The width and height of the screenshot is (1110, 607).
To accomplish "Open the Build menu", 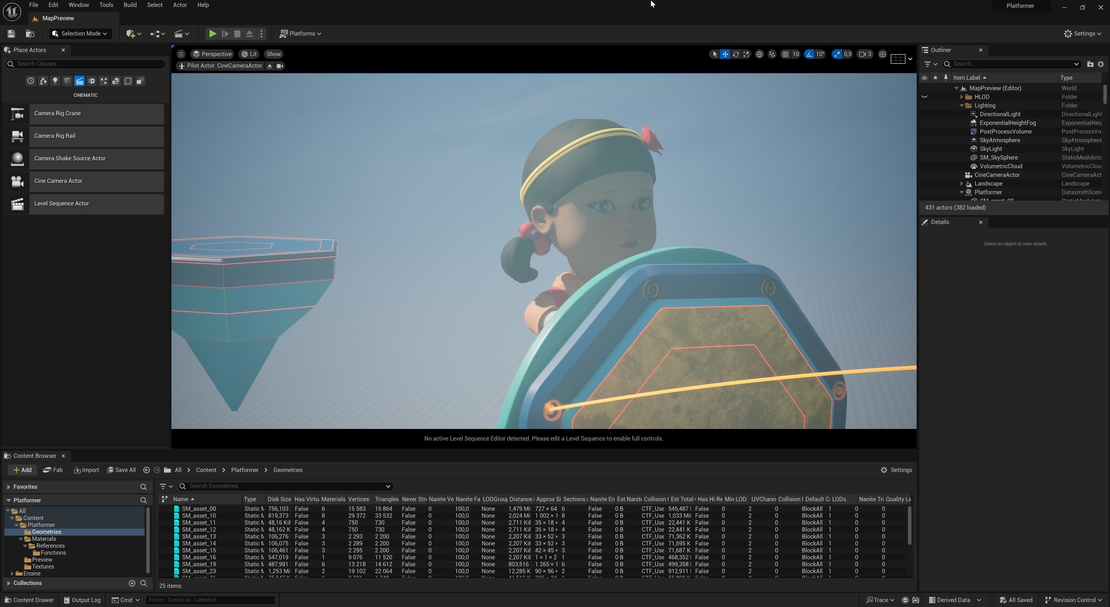I will coord(130,5).
